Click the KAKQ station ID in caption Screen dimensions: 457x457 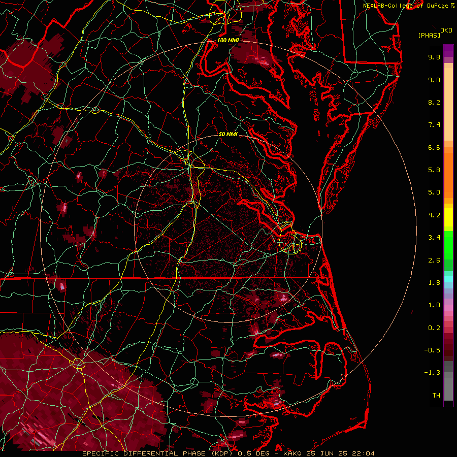click(x=293, y=453)
